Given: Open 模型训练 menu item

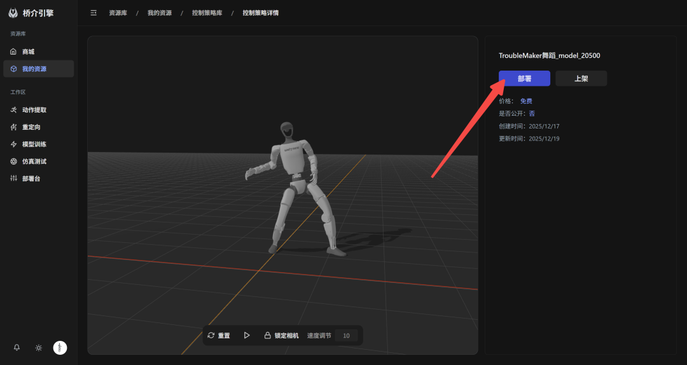Looking at the screenshot, I should 39,144.
